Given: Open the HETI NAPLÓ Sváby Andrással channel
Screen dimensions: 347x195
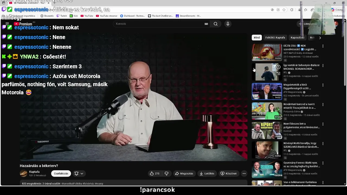Looking at the screenshot, I should coord(298,53).
